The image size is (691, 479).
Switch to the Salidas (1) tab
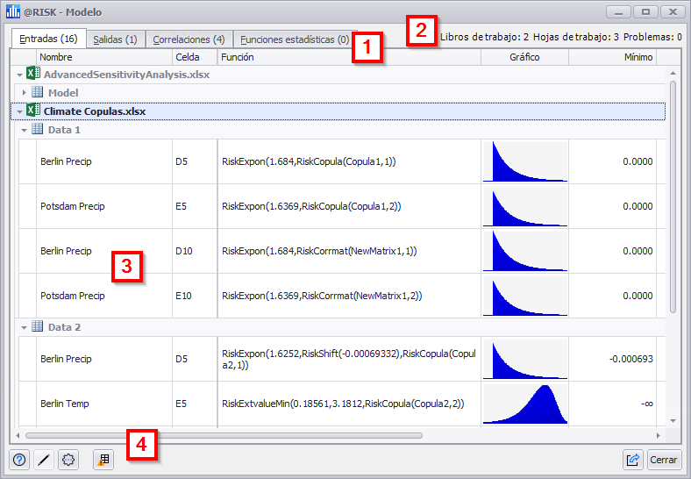[116, 39]
